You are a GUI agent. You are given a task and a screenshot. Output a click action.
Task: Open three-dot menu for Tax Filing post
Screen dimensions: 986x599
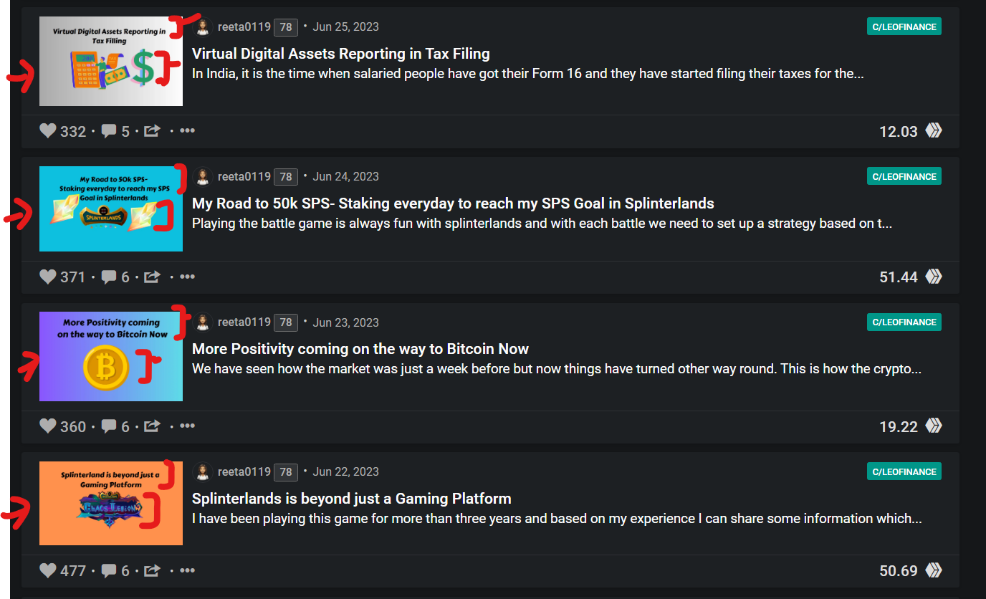pos(187,131)
